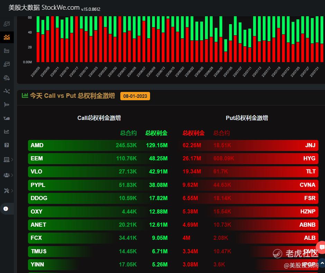Click the bar above the 23/05/05 date

(38, 39)
